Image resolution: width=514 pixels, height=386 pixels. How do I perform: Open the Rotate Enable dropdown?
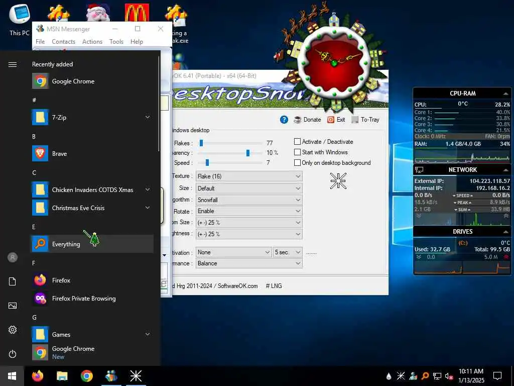click(249, 211)
